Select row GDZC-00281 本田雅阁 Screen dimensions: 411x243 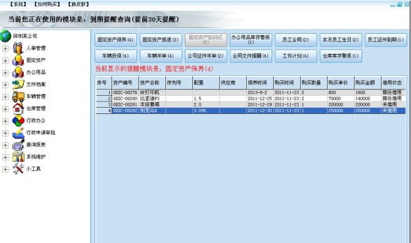click(251, 105)
